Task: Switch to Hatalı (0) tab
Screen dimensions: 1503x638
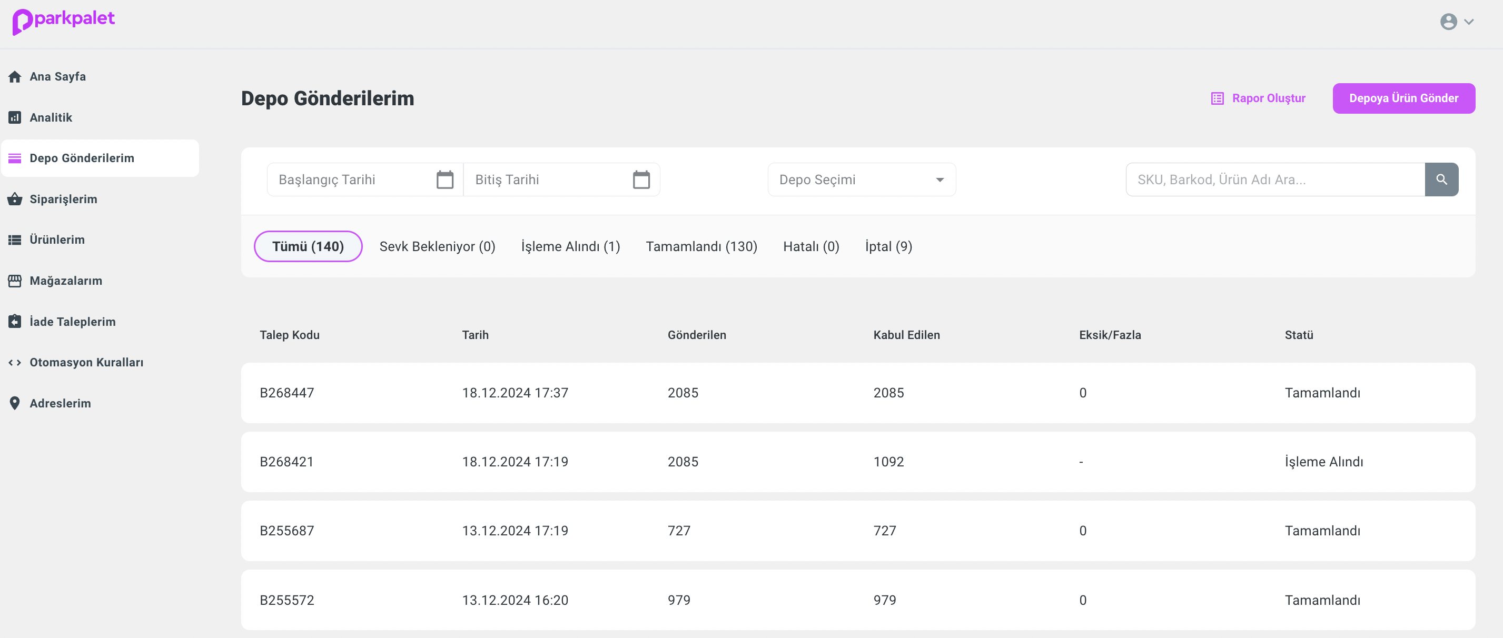Action: tap(811, 246)
